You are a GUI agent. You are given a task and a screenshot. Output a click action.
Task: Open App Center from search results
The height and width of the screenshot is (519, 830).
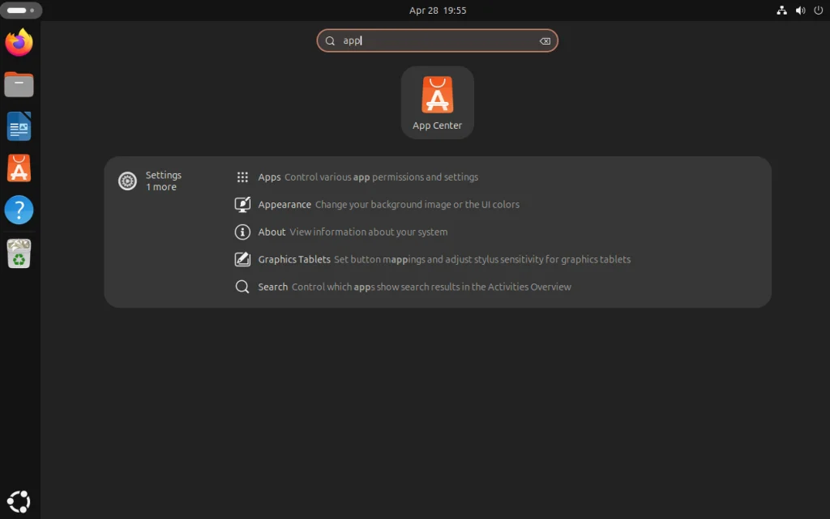pos(437,103)
